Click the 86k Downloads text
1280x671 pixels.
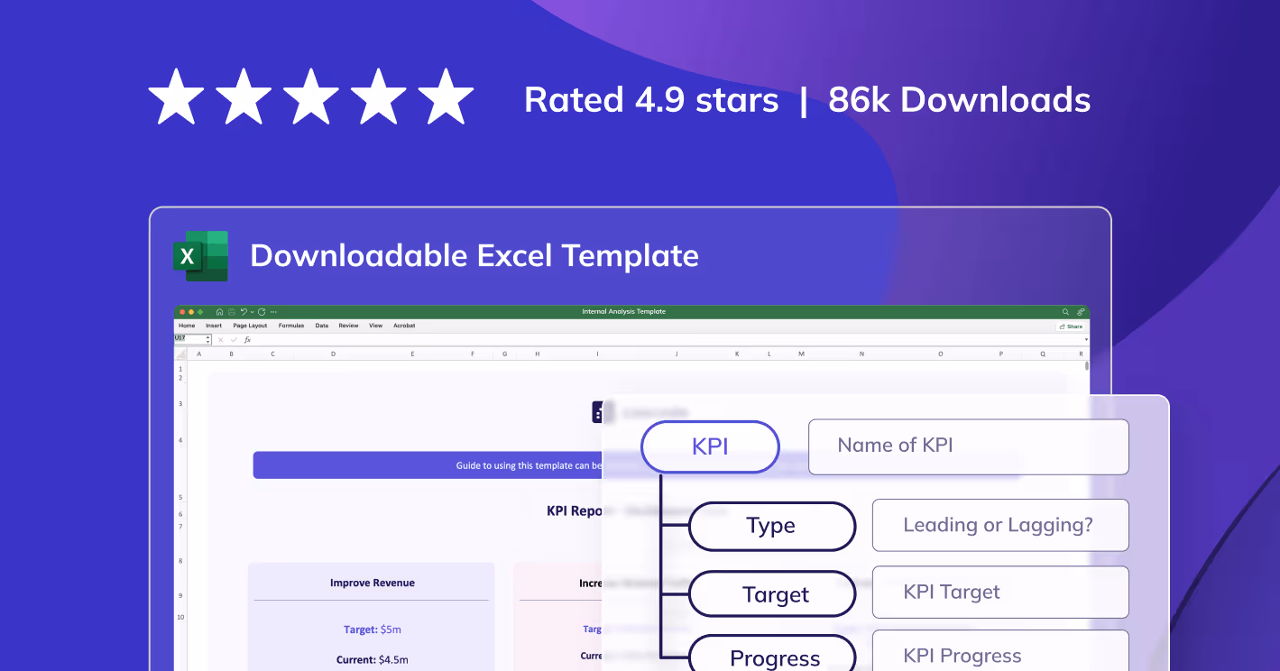(x=960, y=100)
